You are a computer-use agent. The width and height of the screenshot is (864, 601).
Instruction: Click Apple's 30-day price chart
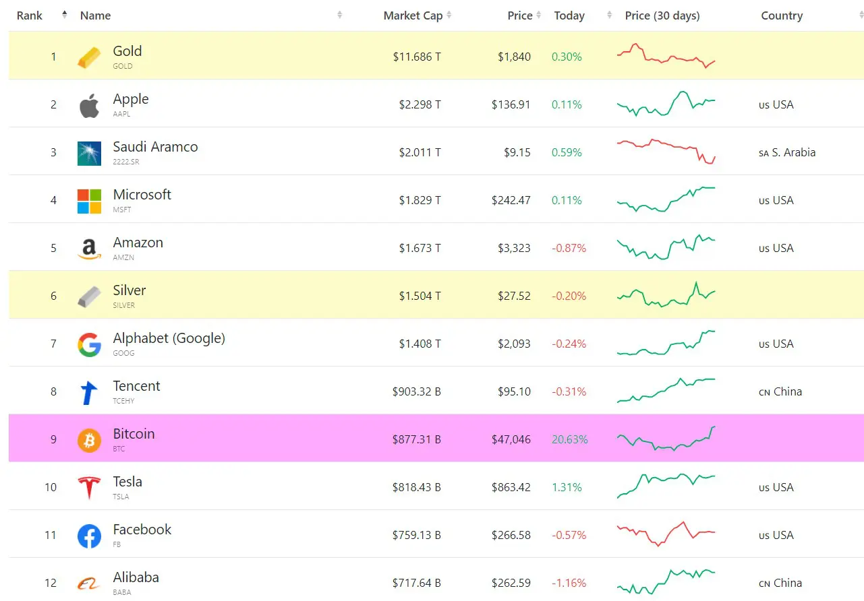pos(666,103)
